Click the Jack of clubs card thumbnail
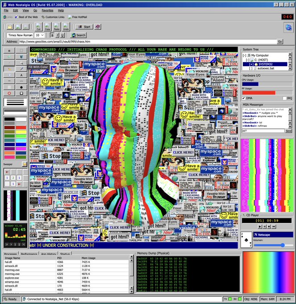The width and height of the screenshot is (296, 304). (246, 240)
